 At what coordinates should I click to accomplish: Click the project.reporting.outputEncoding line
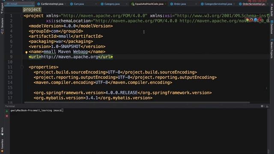click(125, 77)
